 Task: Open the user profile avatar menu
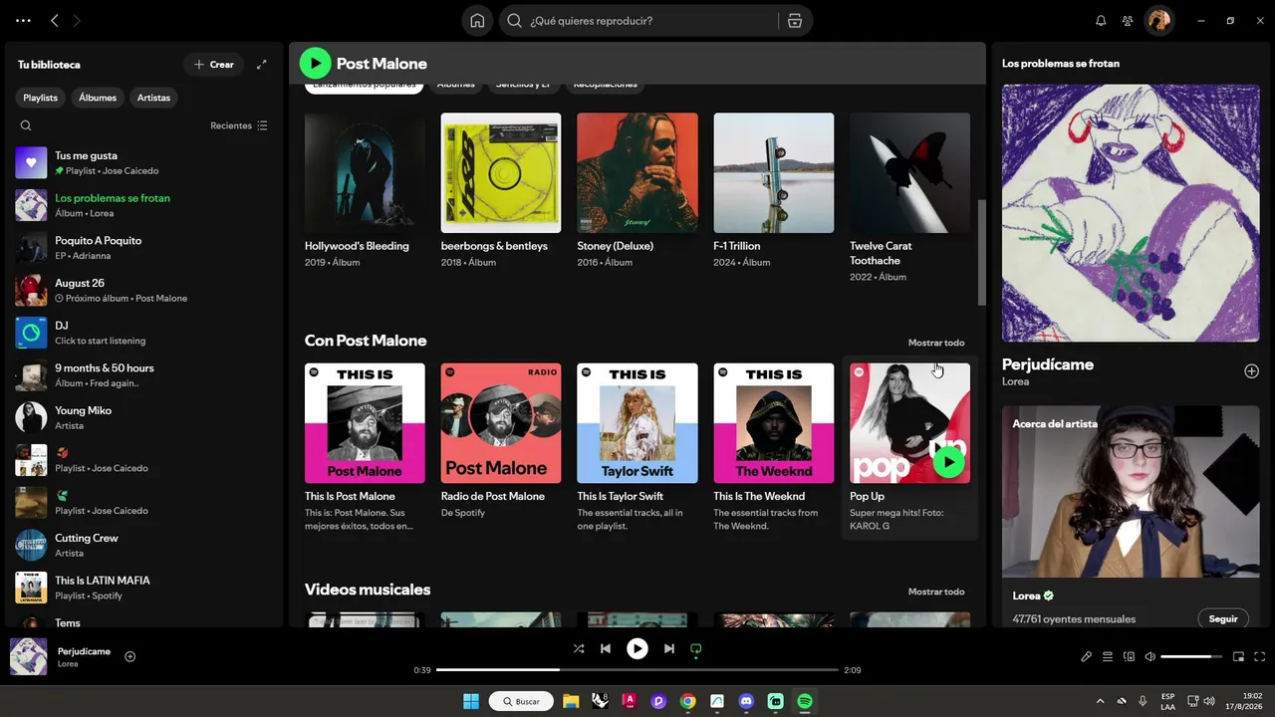1158,21
